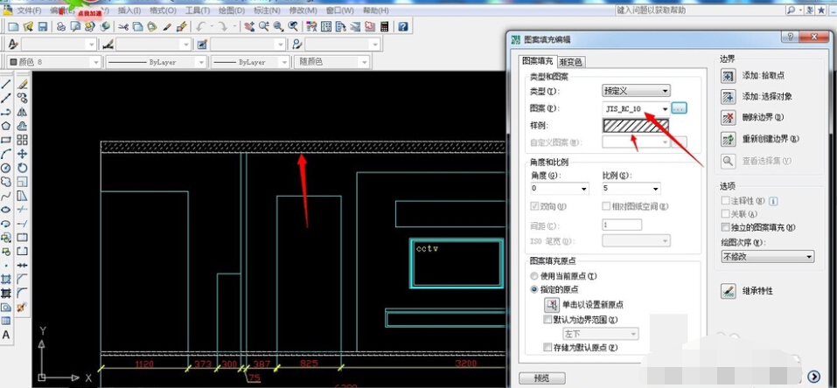Click the Redo arrow icon
Viewport: 837px width, 388px height.
[x=223, y=27]
